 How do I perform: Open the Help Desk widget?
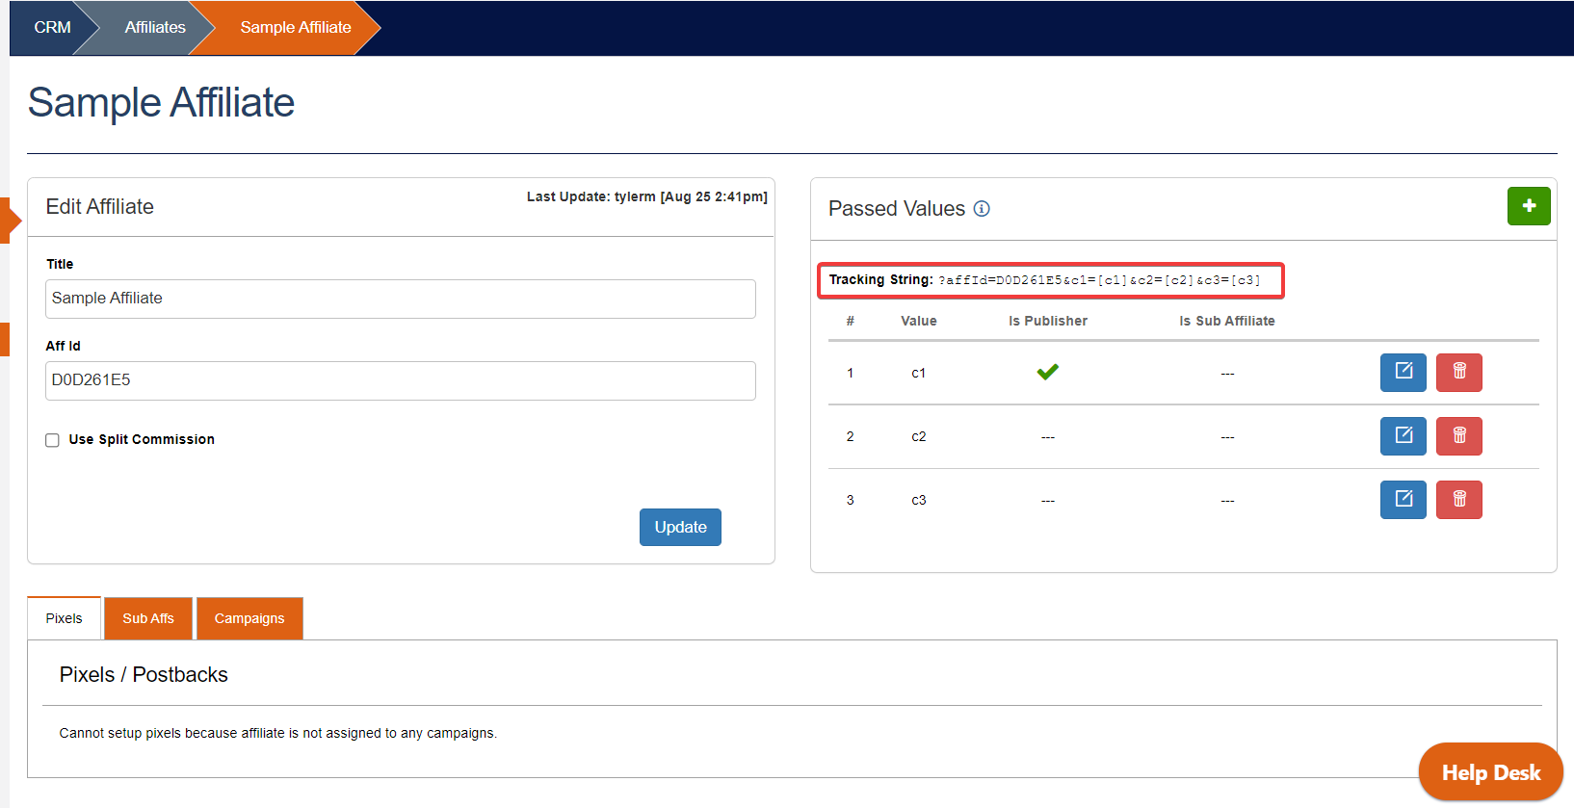[x=1490, y=772]
